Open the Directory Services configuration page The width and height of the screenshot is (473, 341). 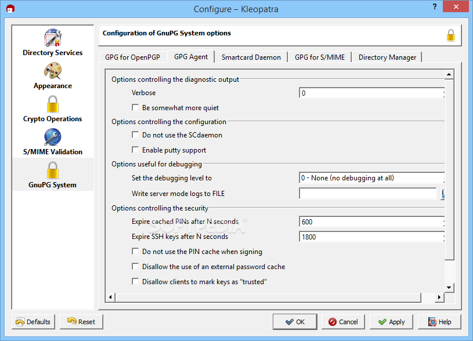click(x=53, y=42)
